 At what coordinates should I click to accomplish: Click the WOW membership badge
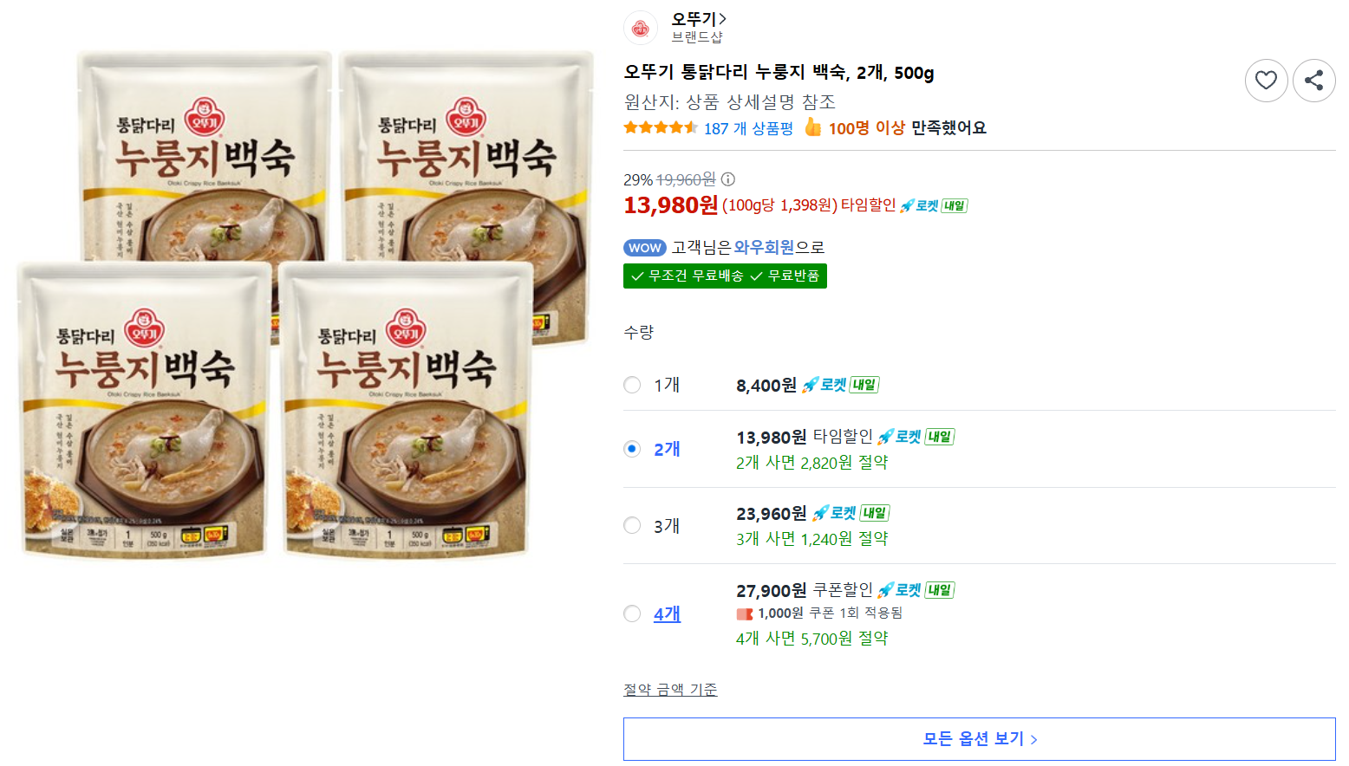[644, 248]
